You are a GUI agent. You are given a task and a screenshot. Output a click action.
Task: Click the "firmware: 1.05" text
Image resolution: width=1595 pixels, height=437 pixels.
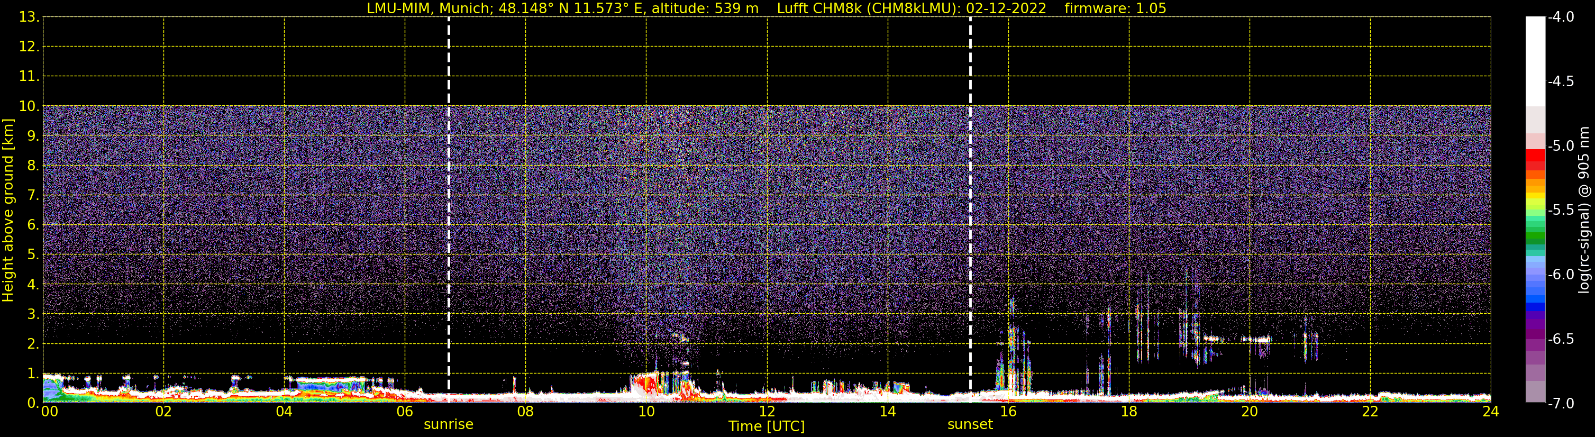pos(1115,8)
